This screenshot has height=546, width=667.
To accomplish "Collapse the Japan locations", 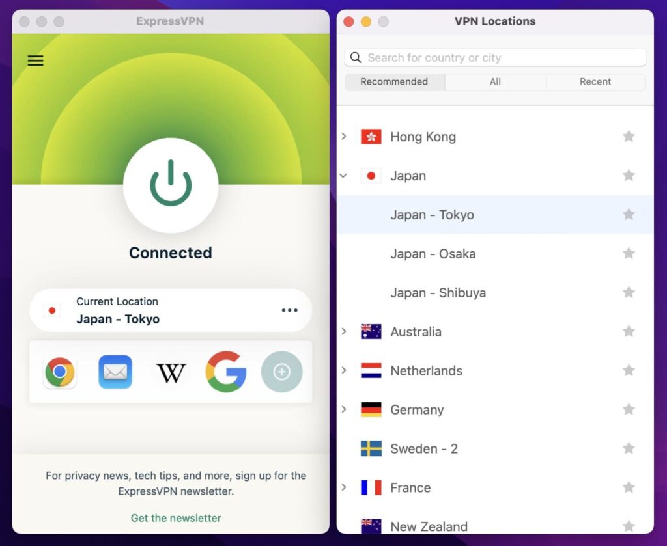I will point(344,176).
